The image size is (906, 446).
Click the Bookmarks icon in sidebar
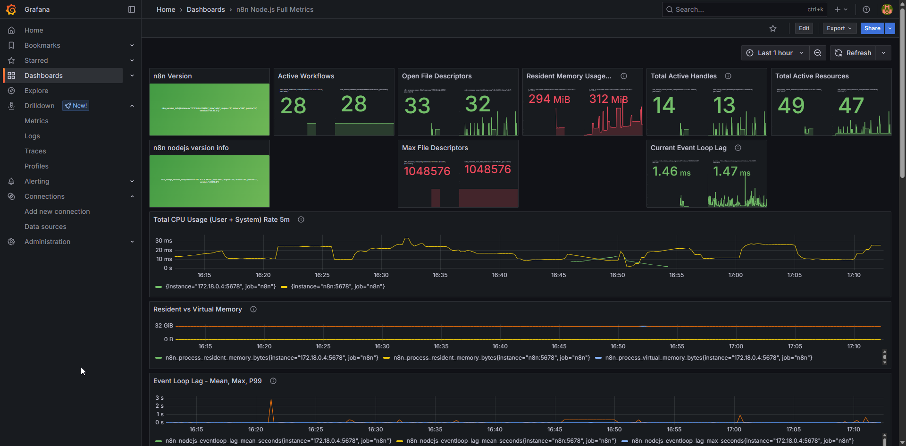pyautogui.click(x=11, y=45)
